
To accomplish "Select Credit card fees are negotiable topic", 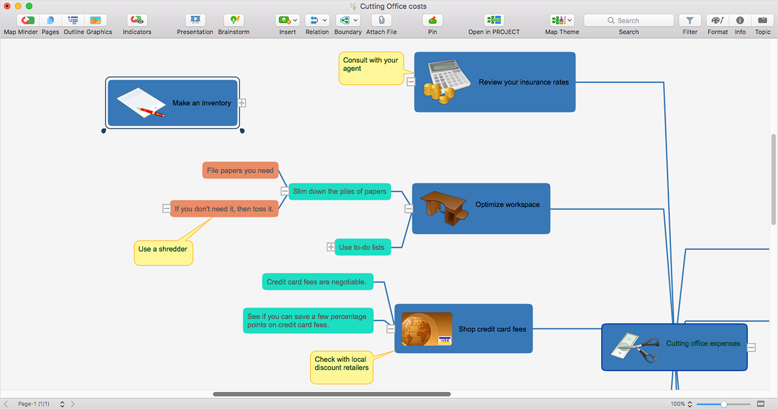I will (x=317, y=282).
